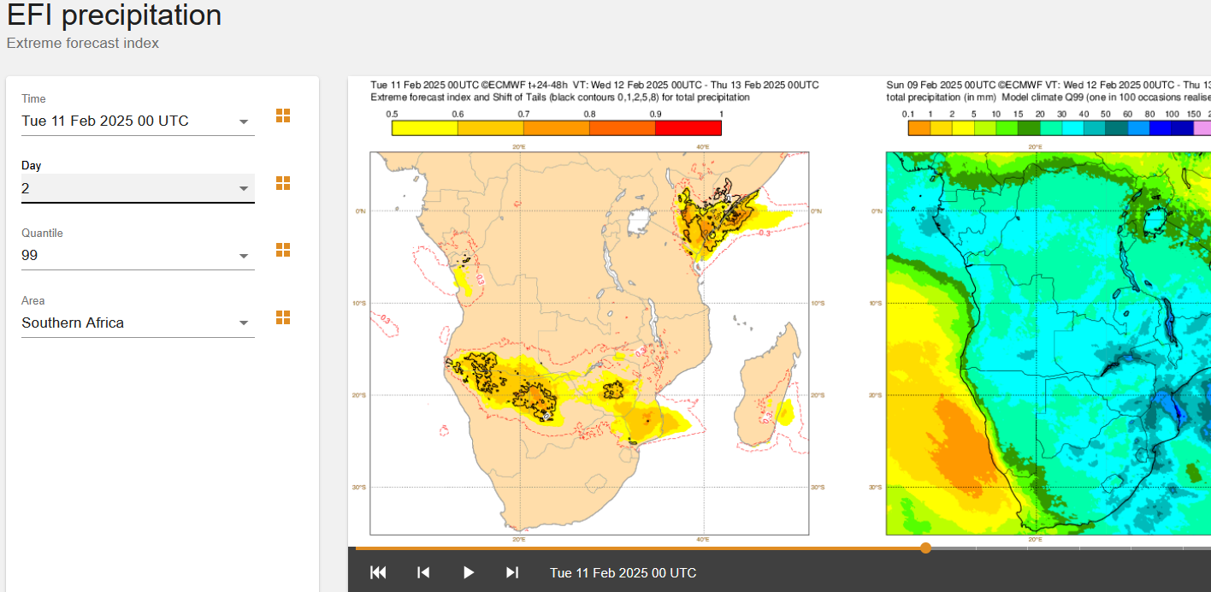Click the red 0.9–1 EFI legend swatch
Viewport: 1211px width, 592px height.
[x=688, y=128]
